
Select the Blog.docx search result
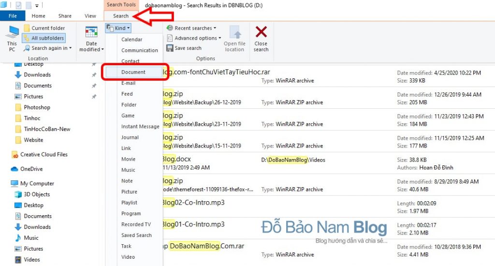328,163
